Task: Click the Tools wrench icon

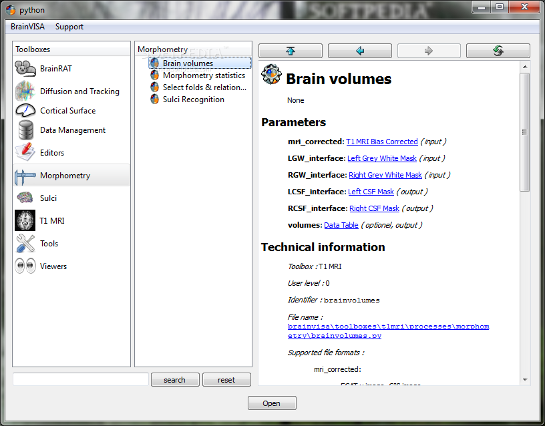Action: click(x=25, y=243)
